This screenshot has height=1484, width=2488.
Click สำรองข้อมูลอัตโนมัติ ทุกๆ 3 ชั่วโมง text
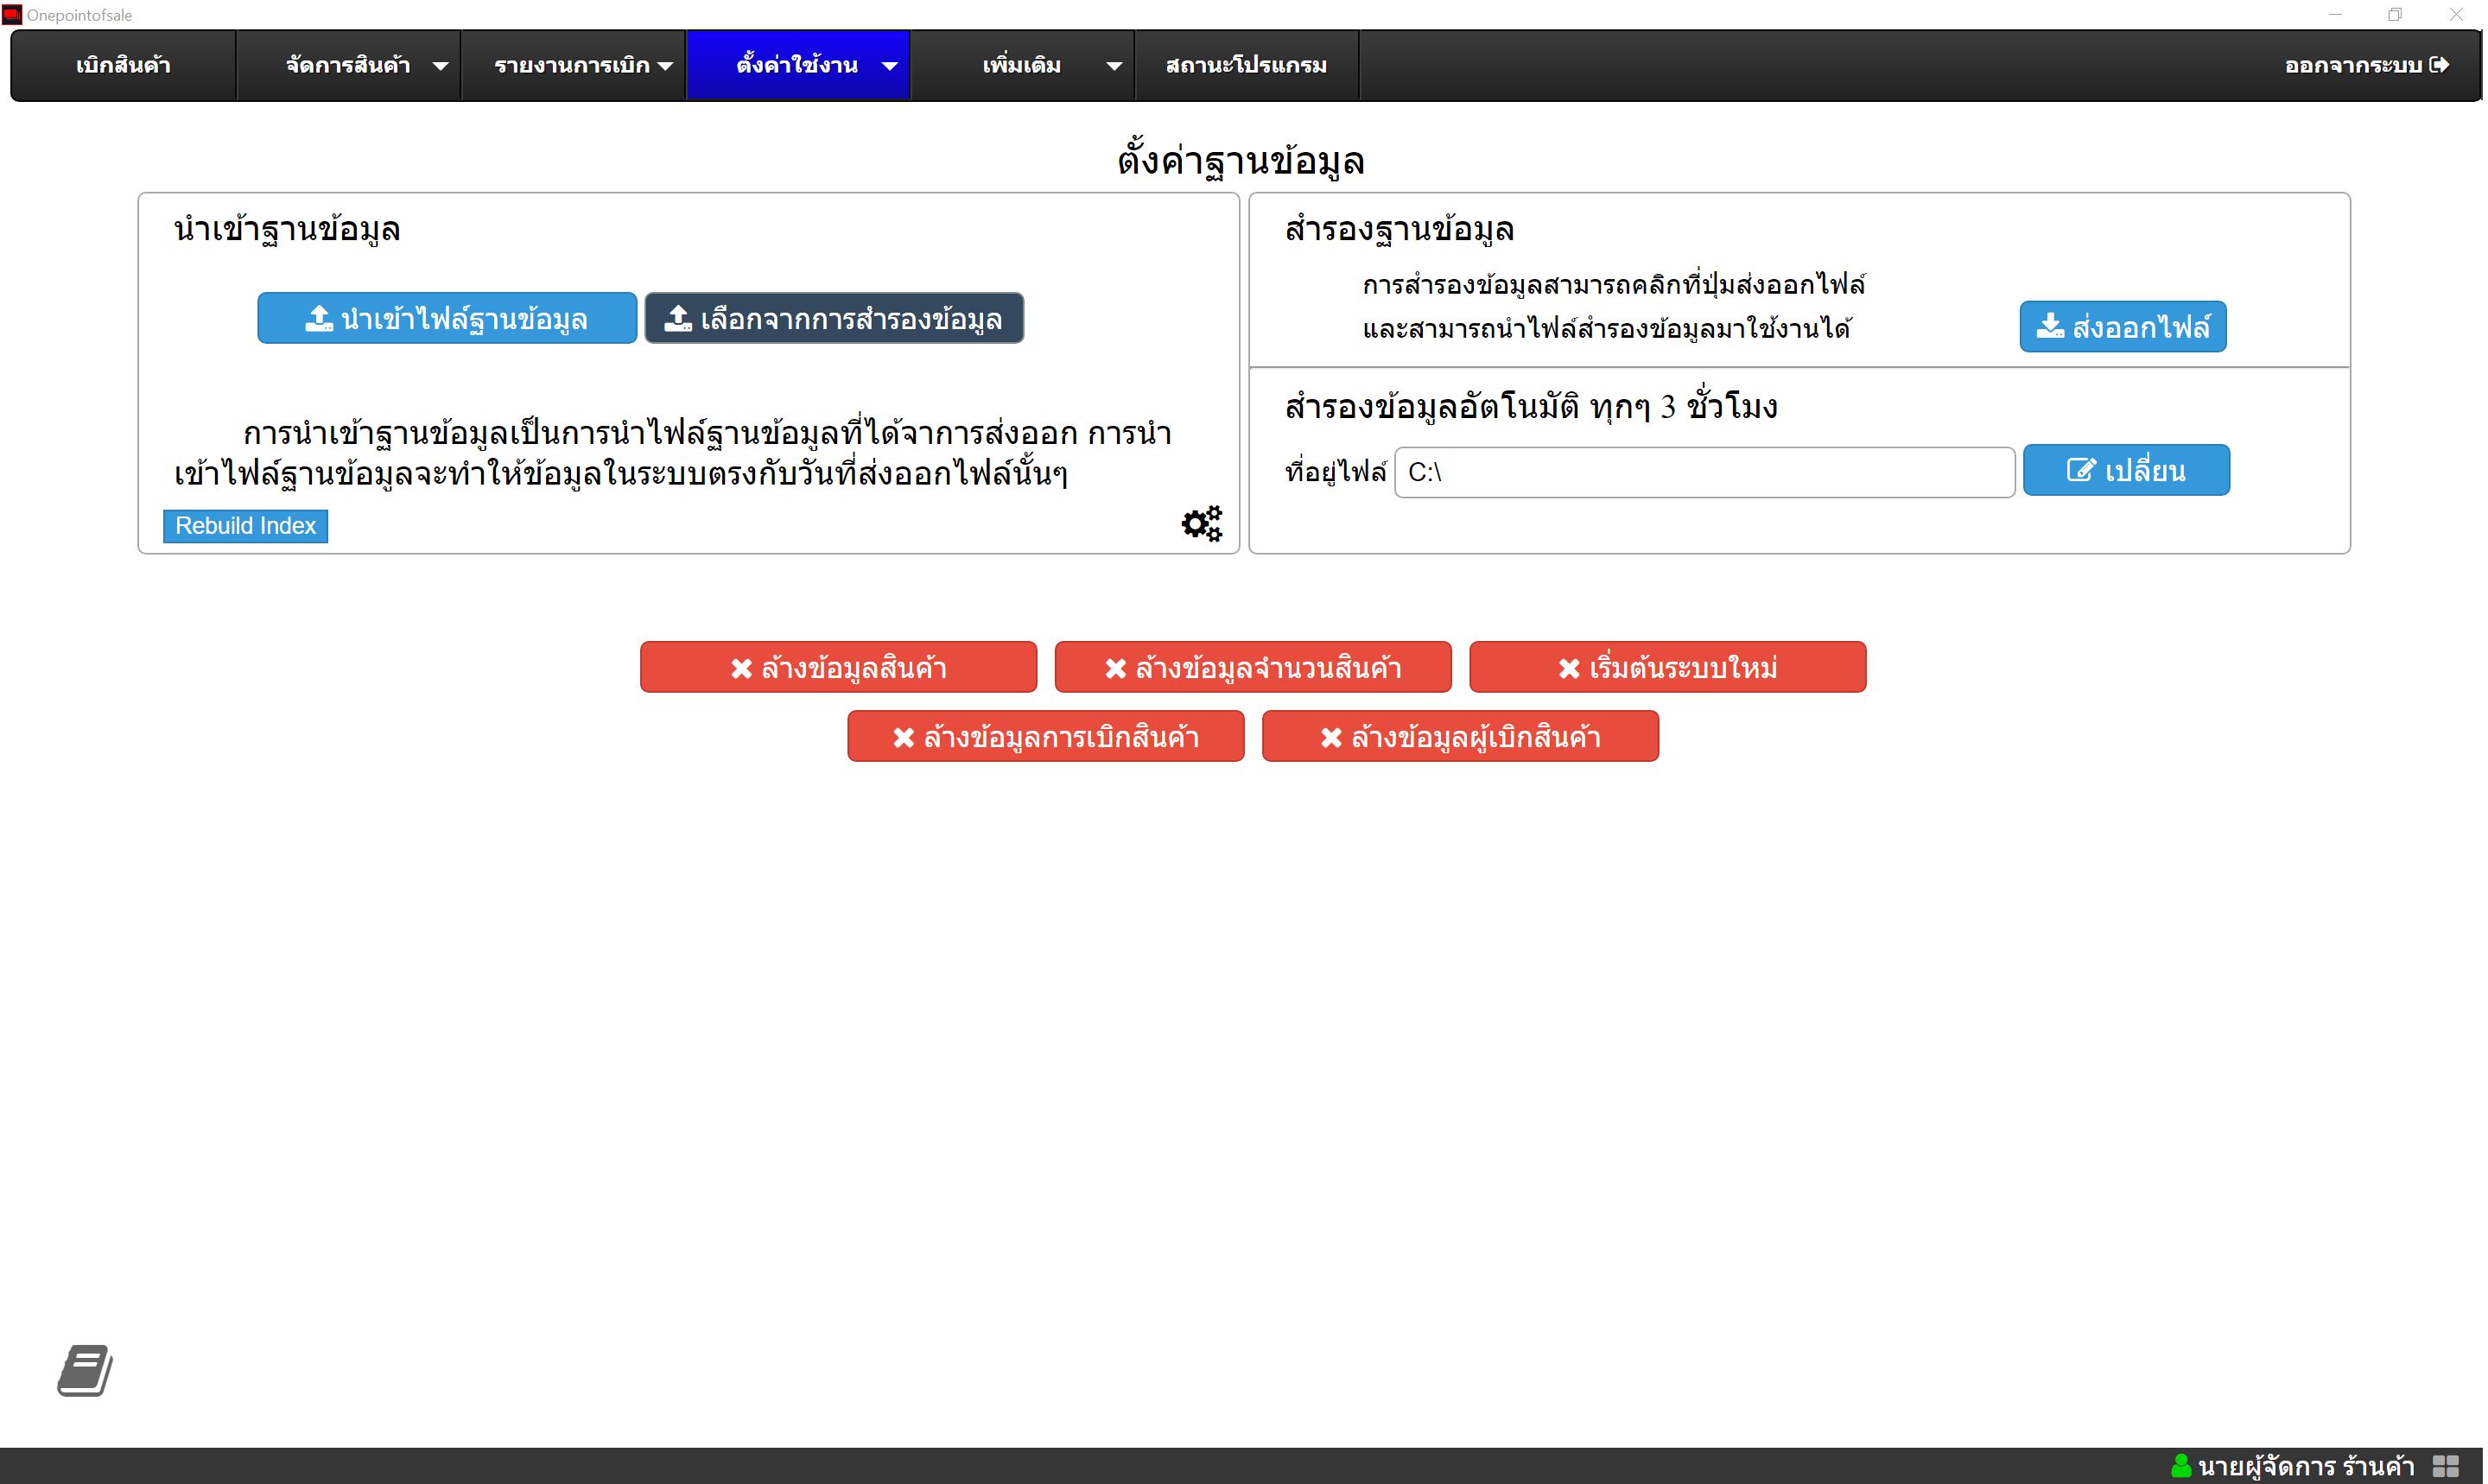[1531, 407]
